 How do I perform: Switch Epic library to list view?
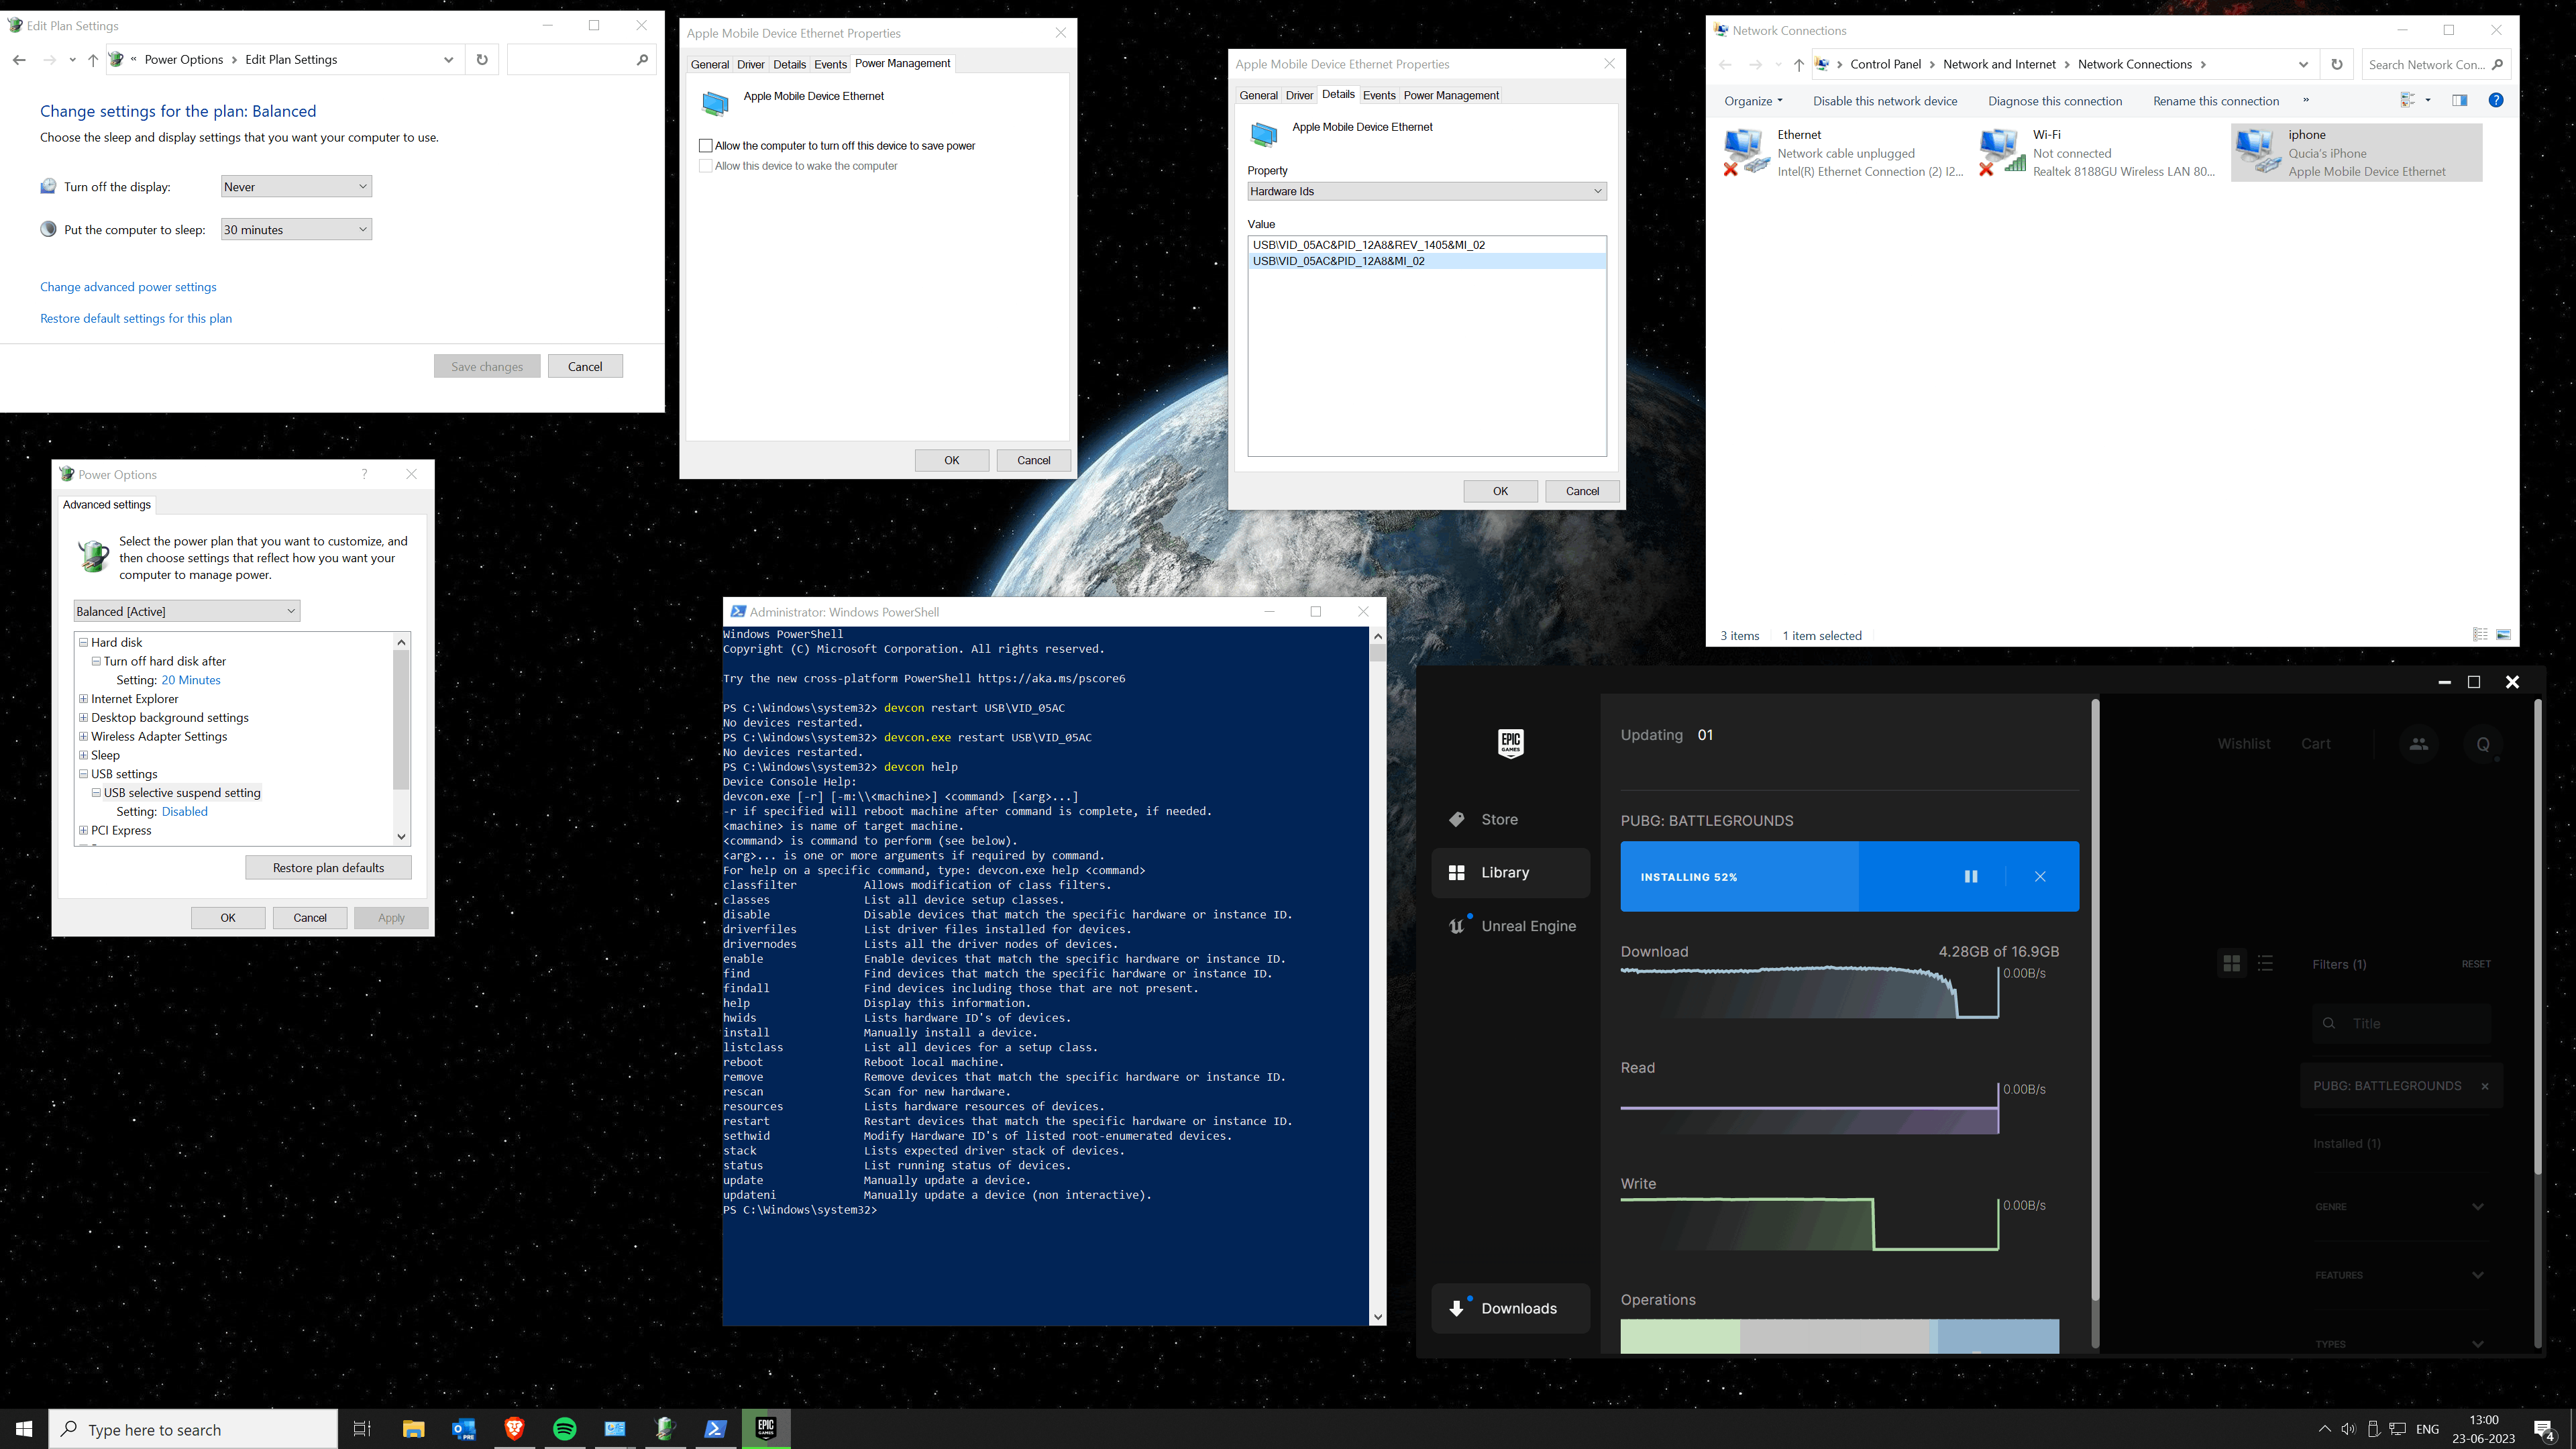pos(2266,963)
